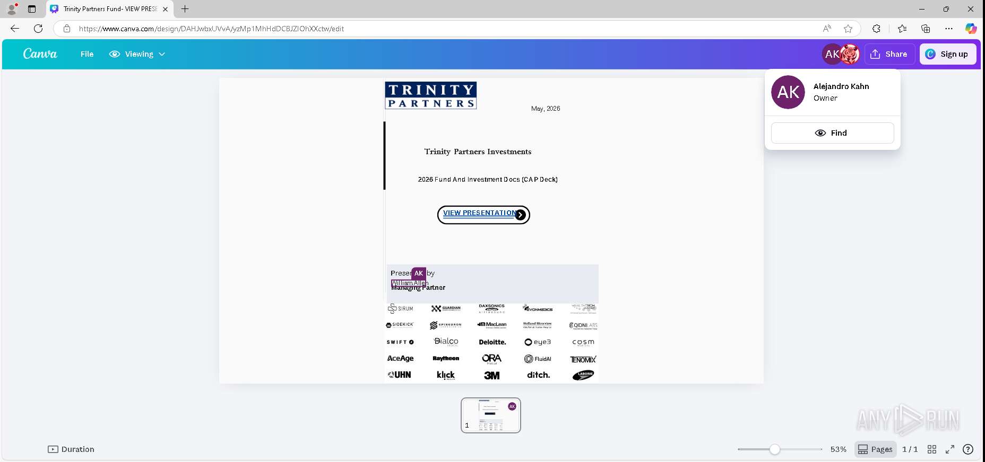Open the Copilot sidebar icon
This screenshot has height=462, width=985.
click(971, 29)
